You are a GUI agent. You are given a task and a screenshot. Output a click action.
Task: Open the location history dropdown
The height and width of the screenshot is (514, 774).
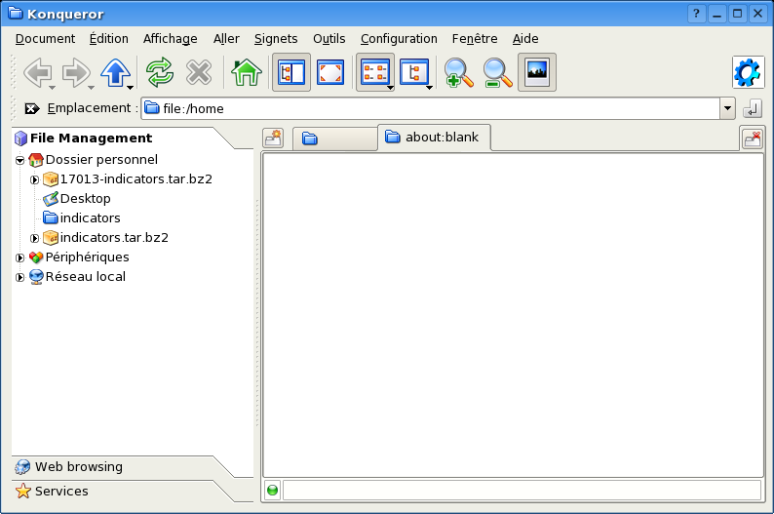tap(727, 108)
